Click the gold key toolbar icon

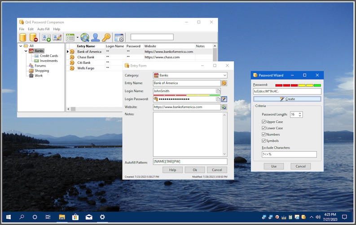click(x=106, y=37)
